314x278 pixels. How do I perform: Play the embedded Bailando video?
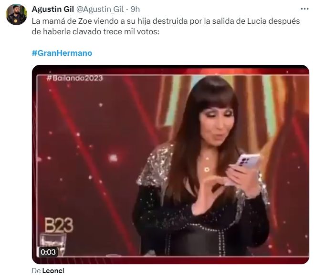[170, 164]
